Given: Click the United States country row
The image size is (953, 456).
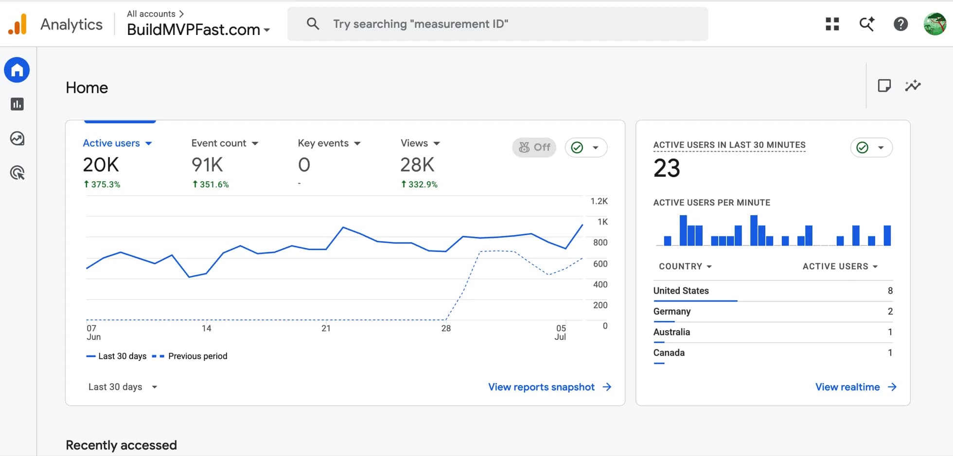Looking at the screenshot, I should click(x=773, y=291).
